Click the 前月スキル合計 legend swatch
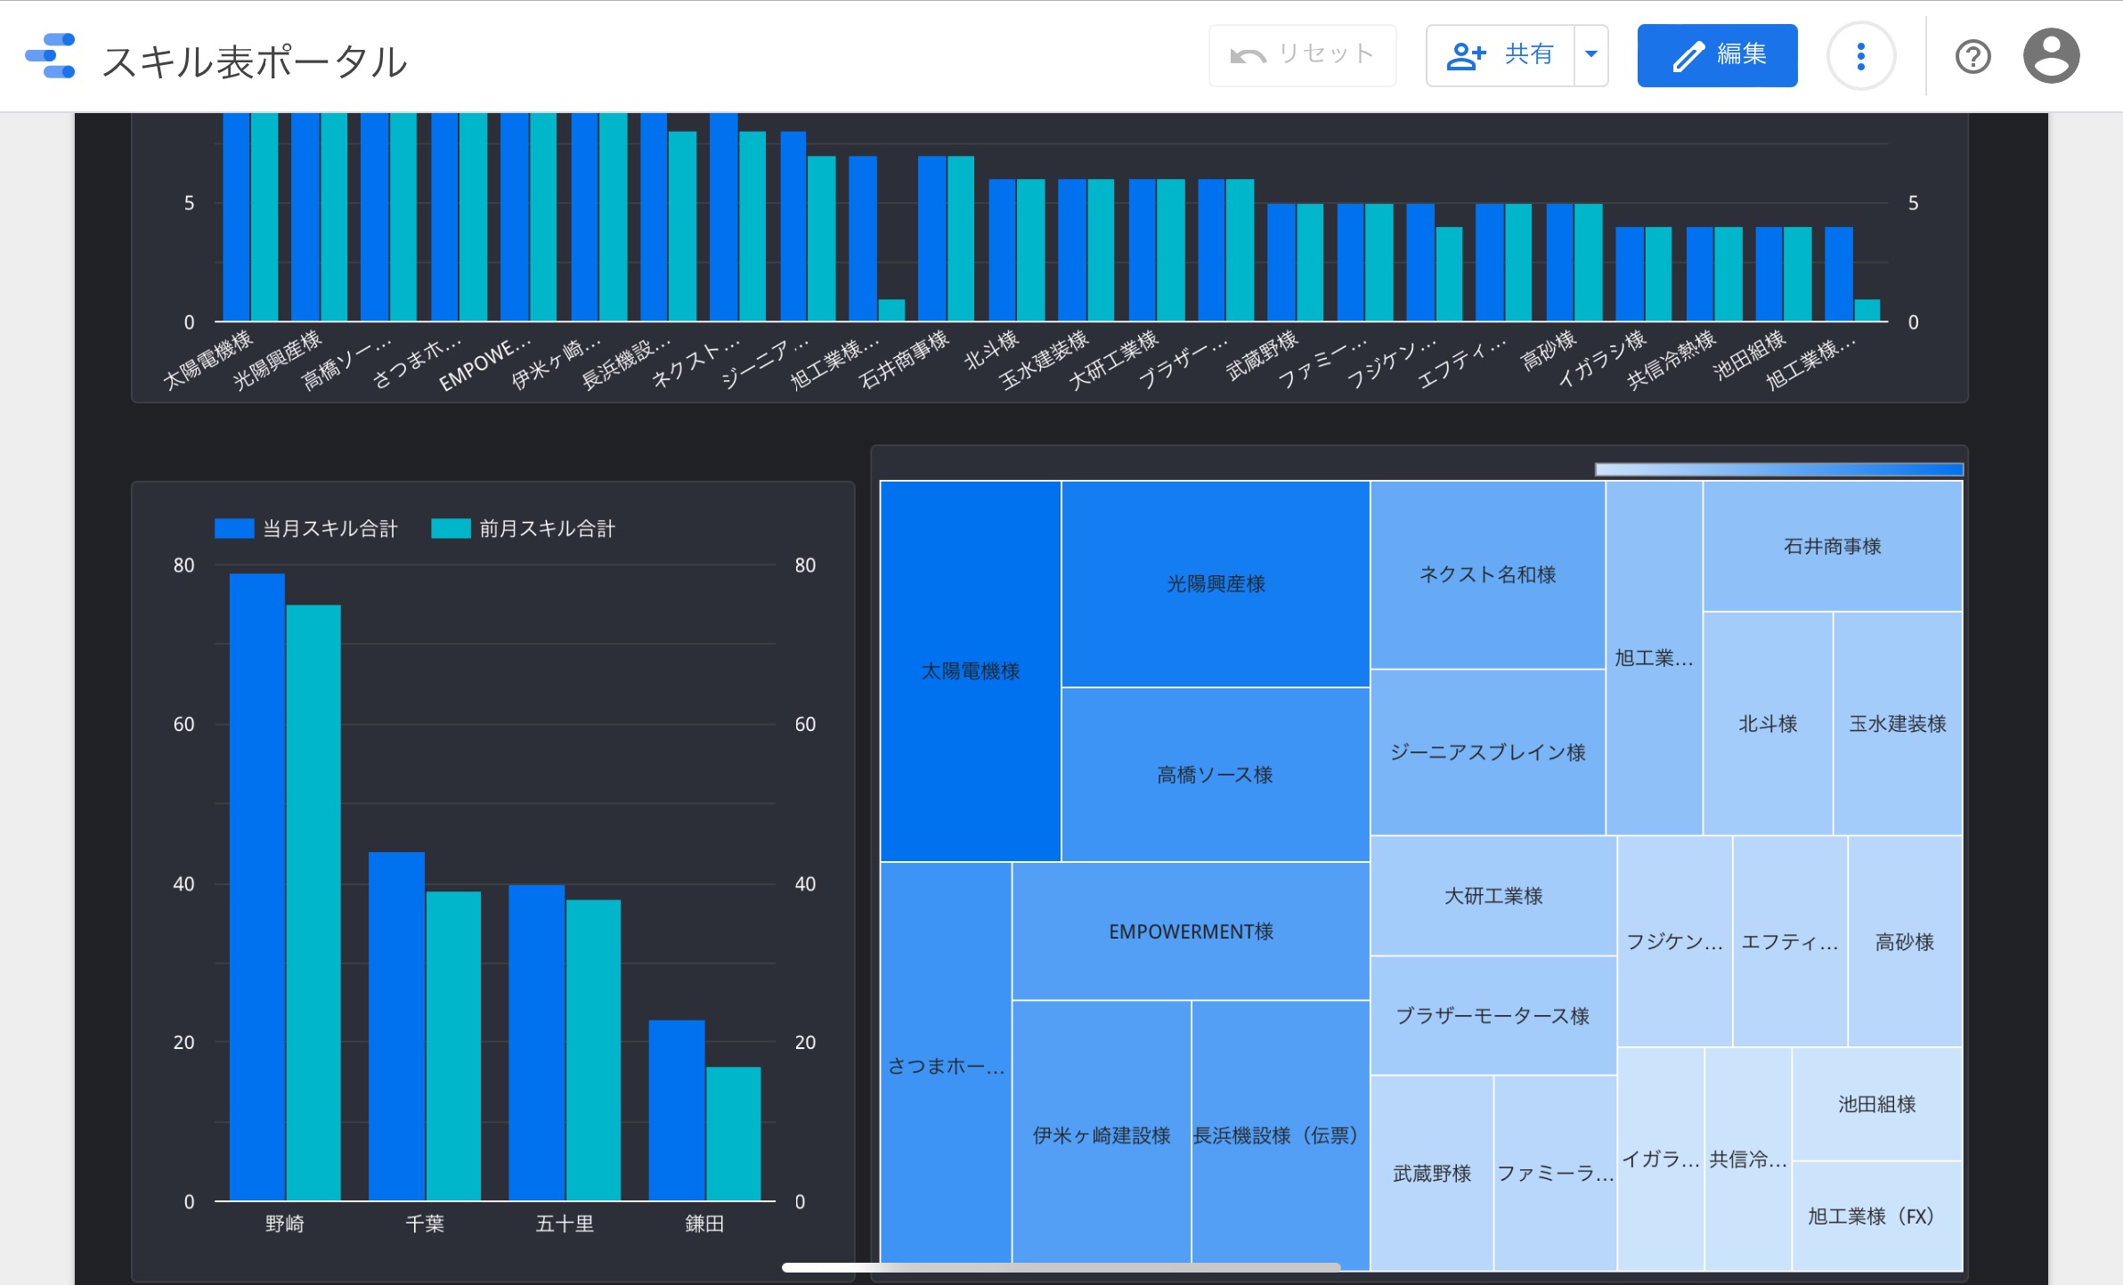The height and width of the screenshot is (1285, 2123). pyautogui.click(x=451, y=528)
